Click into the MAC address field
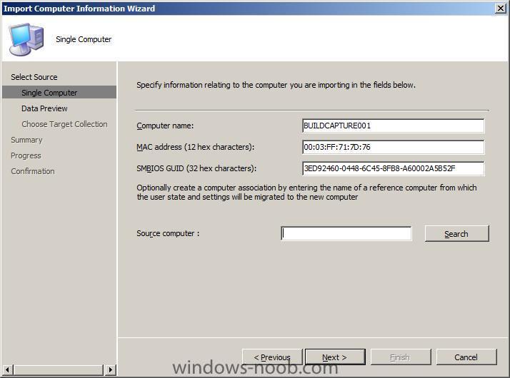 393,147
